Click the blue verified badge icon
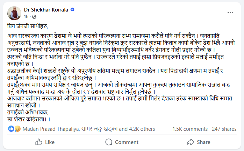244x151 pixels. [72, 10]
